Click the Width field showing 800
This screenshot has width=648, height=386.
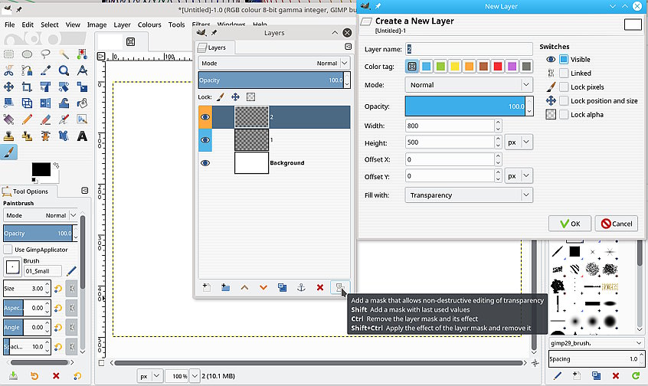point(450,126)
